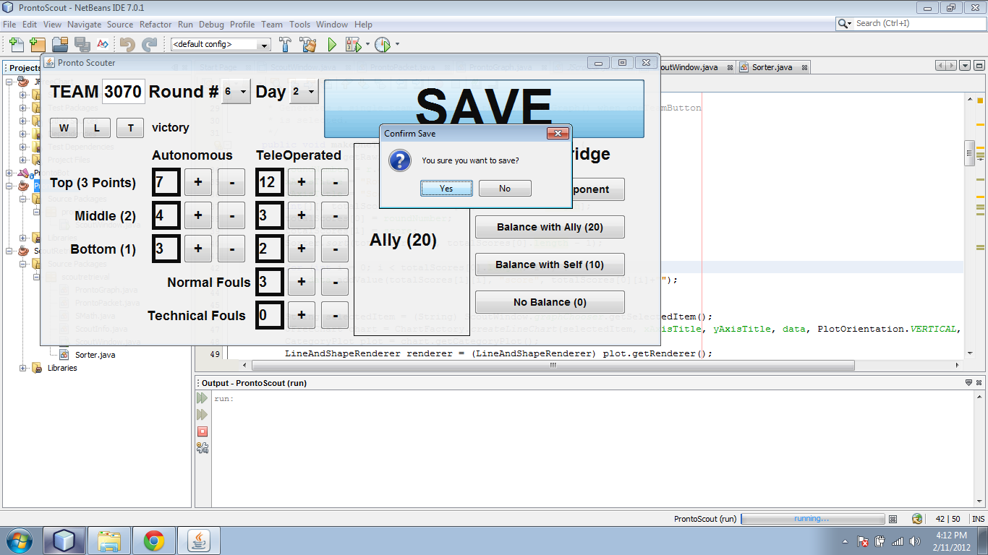Click the Java app icon in the taskbar
Image resolution: width=988 pixels, height=555 pixels.
198,541
